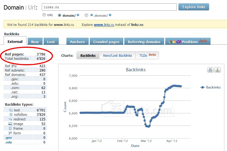
Task: Open the Referring domains tab
Action: click(144, 42)
